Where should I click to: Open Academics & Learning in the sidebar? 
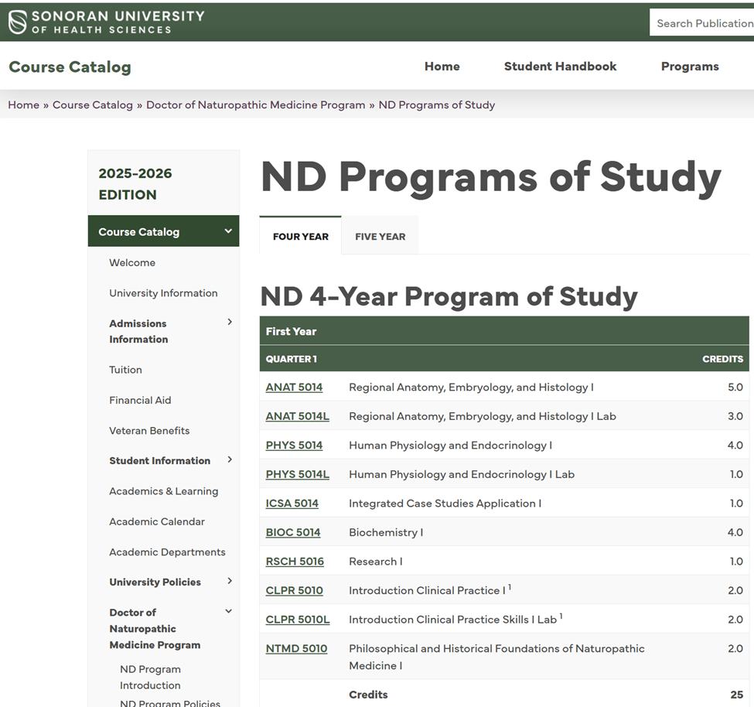(163, 491)
